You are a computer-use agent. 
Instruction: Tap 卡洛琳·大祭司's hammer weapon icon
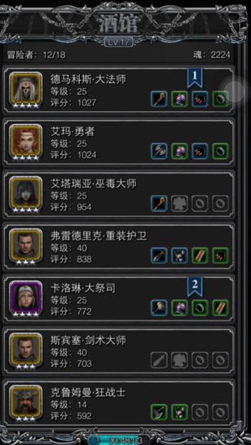pos(159,308)
